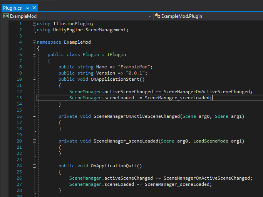Click the "ExampleMod" string literal

click(x=134, y=67)
